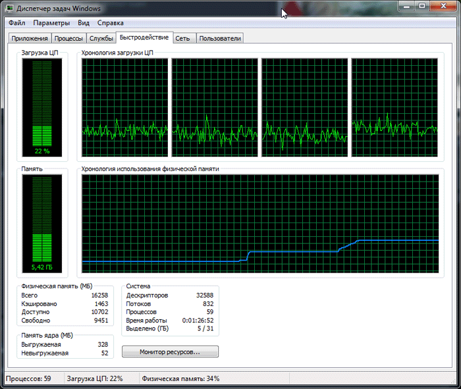Click the Выгружаемая value 328
This screenshot has height=389, width=461.
[103, 344]
